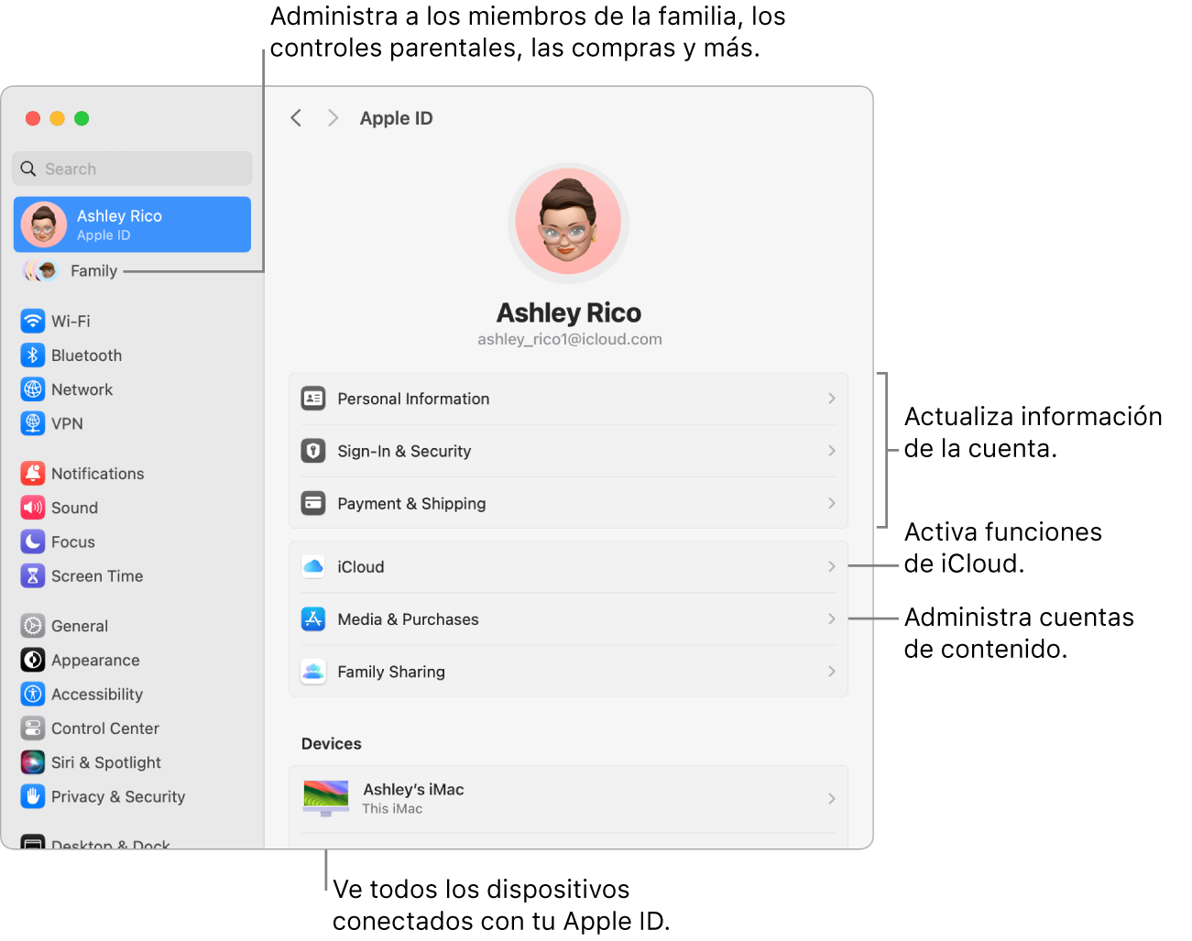Open Notifications settings icon
Viewport: 1192px width, 941px height.
(x=33, y=473)
